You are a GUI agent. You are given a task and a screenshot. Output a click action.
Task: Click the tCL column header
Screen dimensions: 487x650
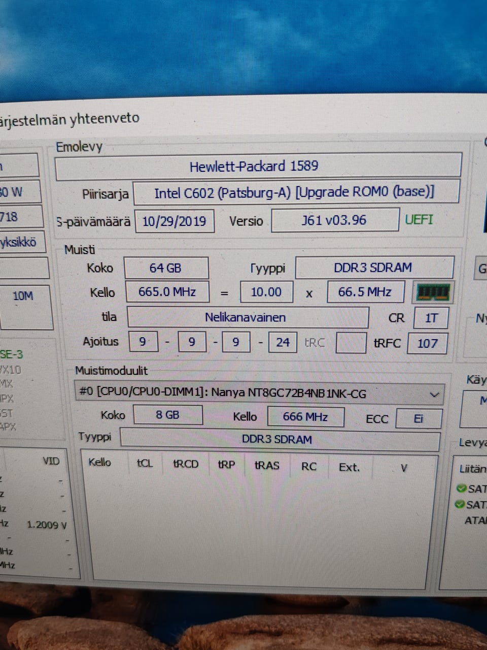145,464
